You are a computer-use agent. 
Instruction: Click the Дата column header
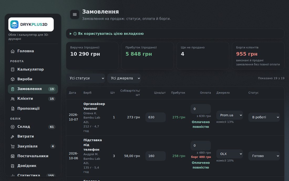[x=73, y=93]
